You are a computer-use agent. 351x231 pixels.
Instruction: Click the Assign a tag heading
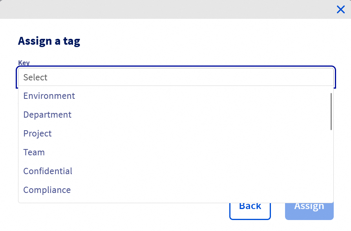pyautogui.click(x=49, y=41)
